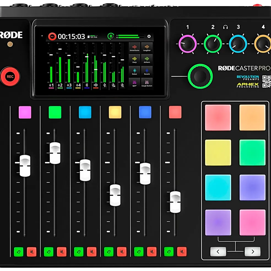
Task: Toggle listen button on the green channel
Action: pos(49,252)
